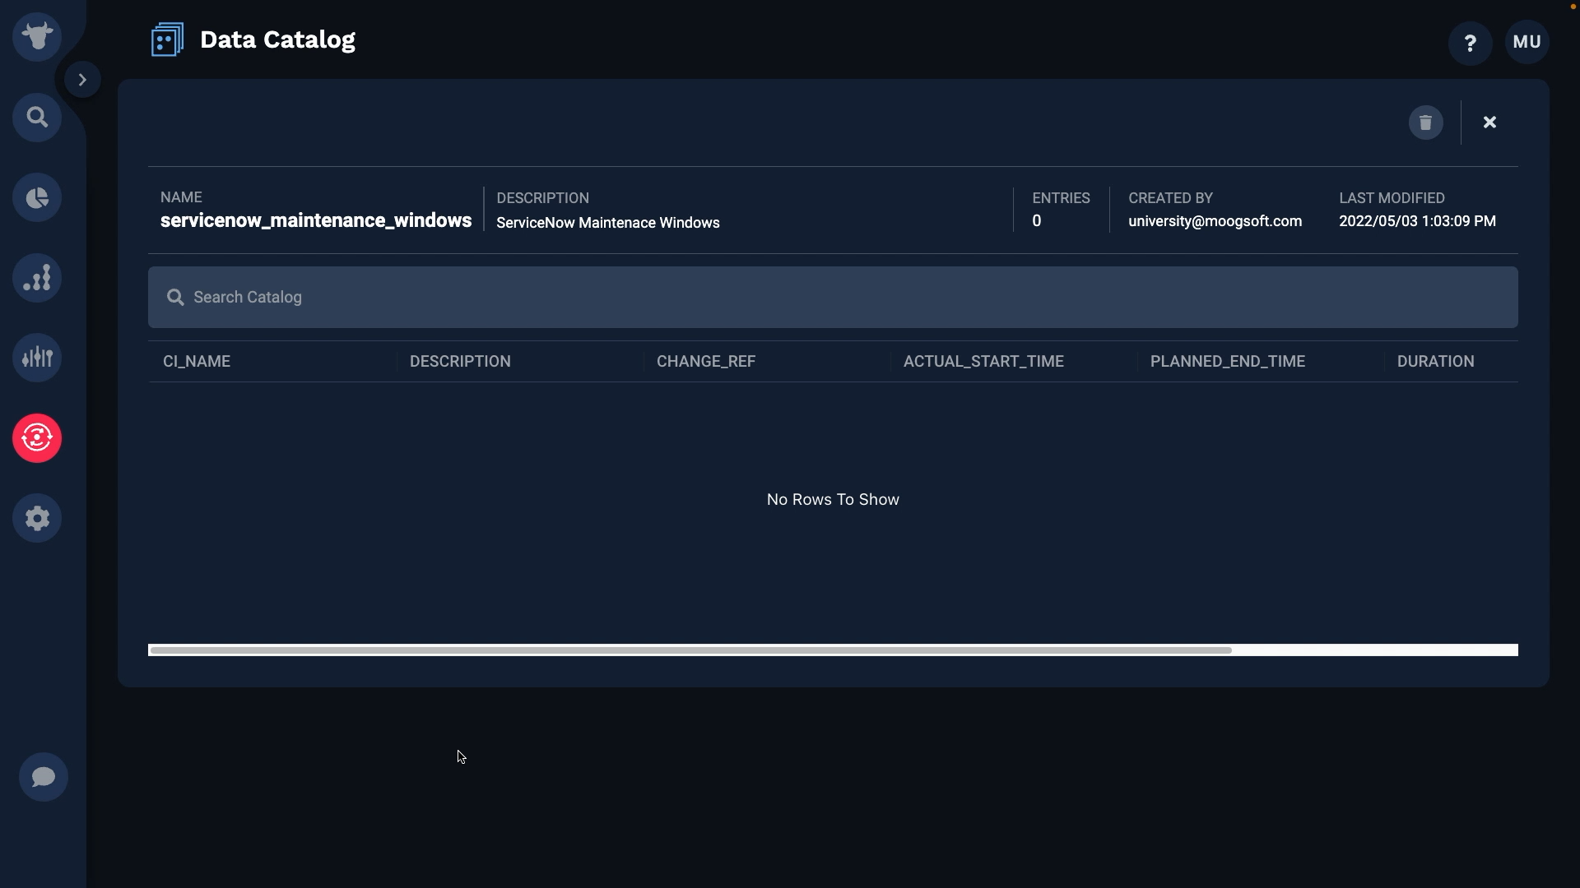1580x888 pixels.
Task: Open the search icon in sidebar
Action: 37,118
